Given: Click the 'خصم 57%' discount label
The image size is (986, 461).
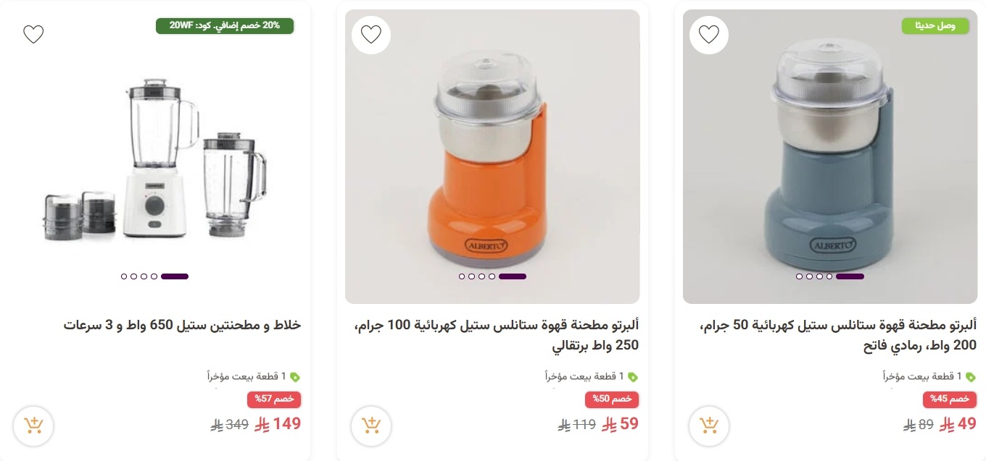Looking at the screenshot, I should pos(274,399).
